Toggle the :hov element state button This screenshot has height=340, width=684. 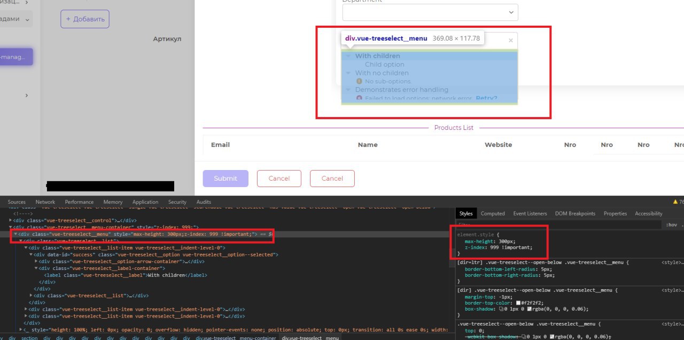click(x=671, y=225)
